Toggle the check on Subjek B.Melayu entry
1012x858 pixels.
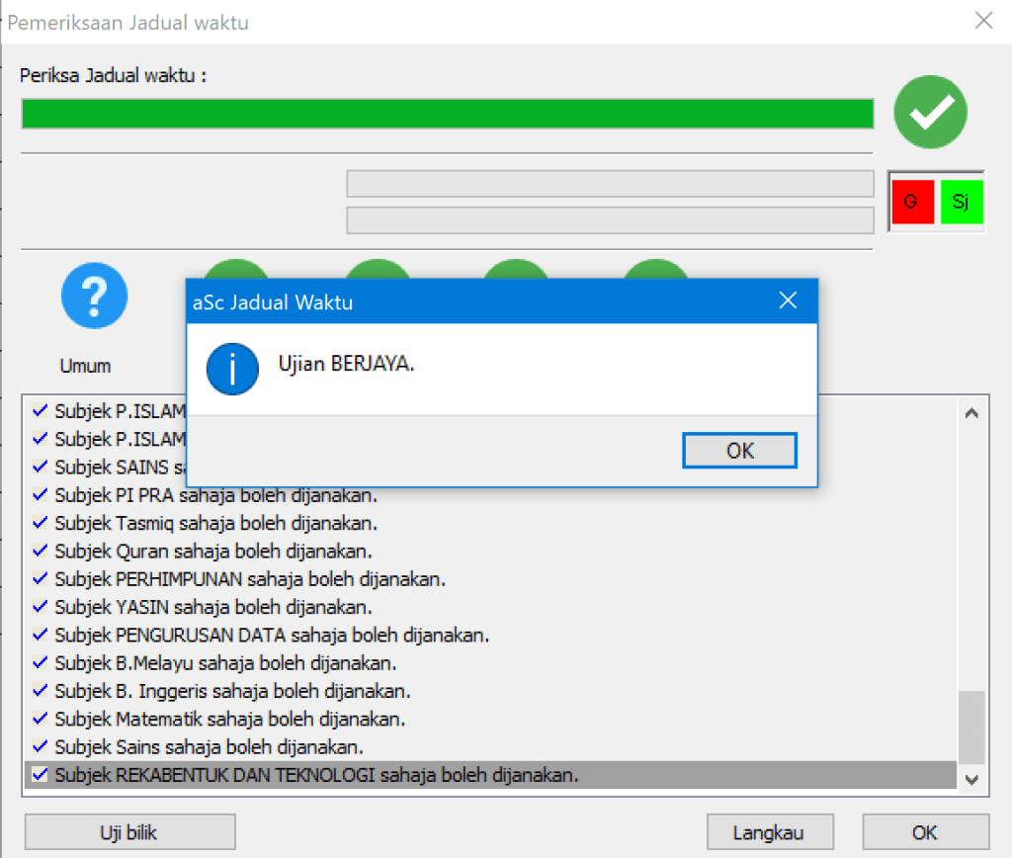pyautogui.click(x=40, y=662)
